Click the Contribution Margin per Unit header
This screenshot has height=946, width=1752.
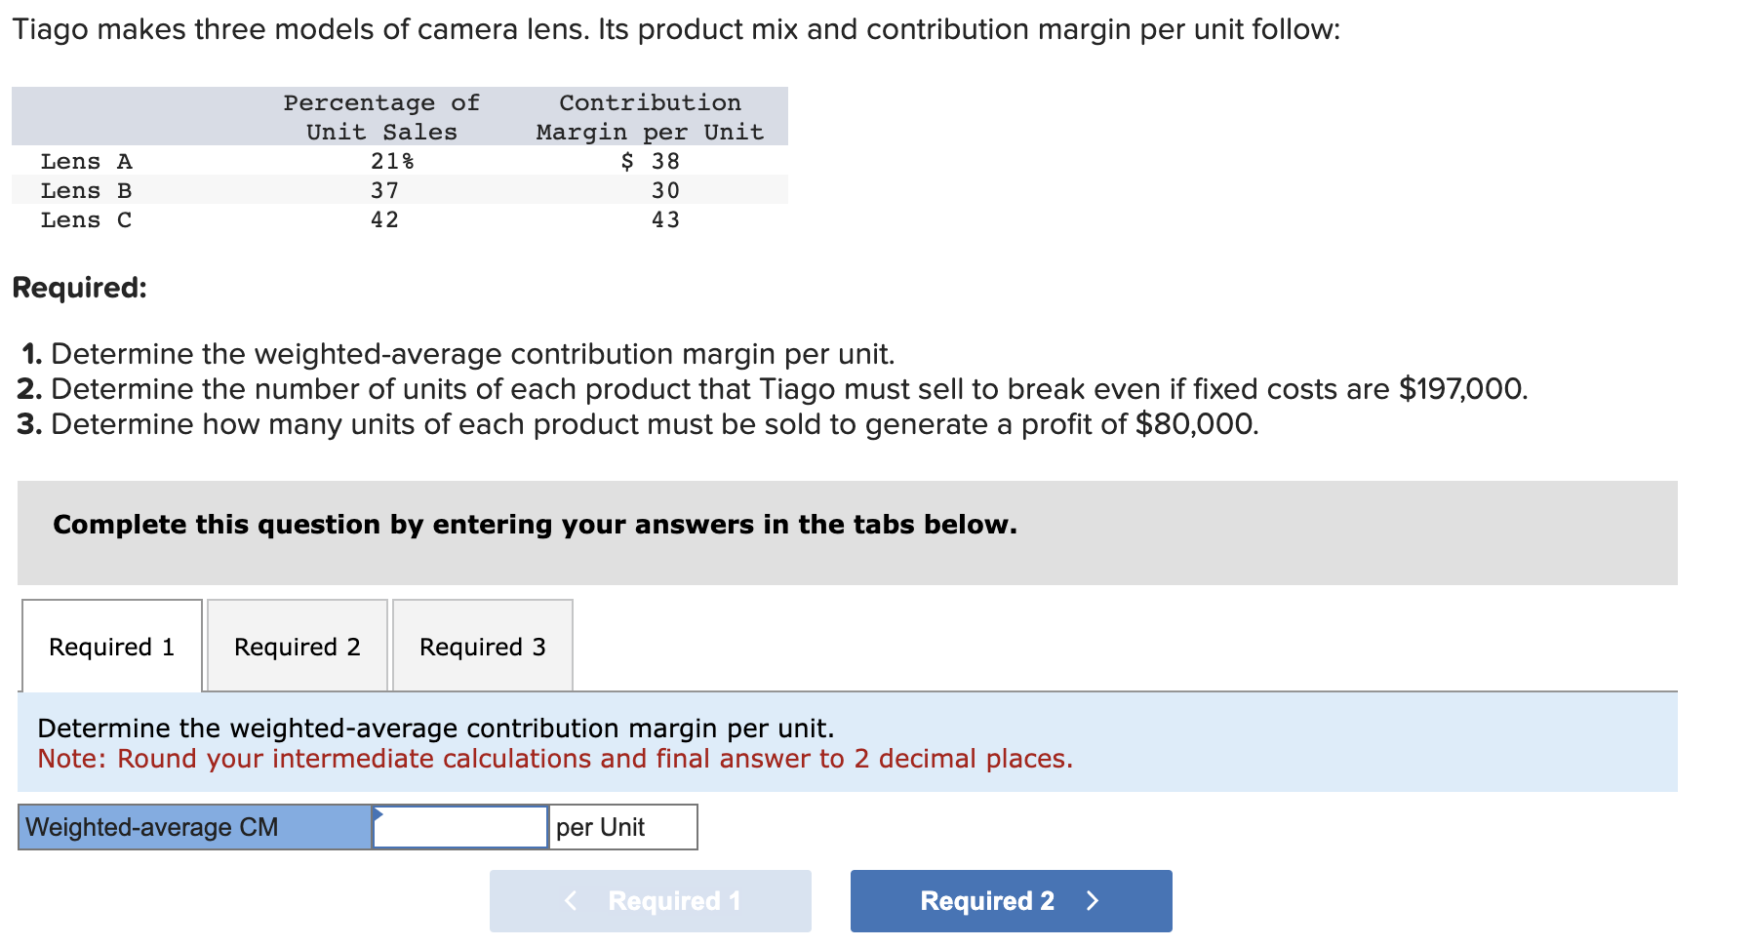pyautogui.click(x=648, y=117)
